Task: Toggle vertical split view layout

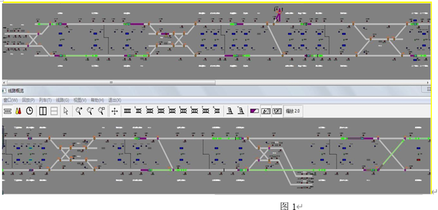Action: point(43,111)
